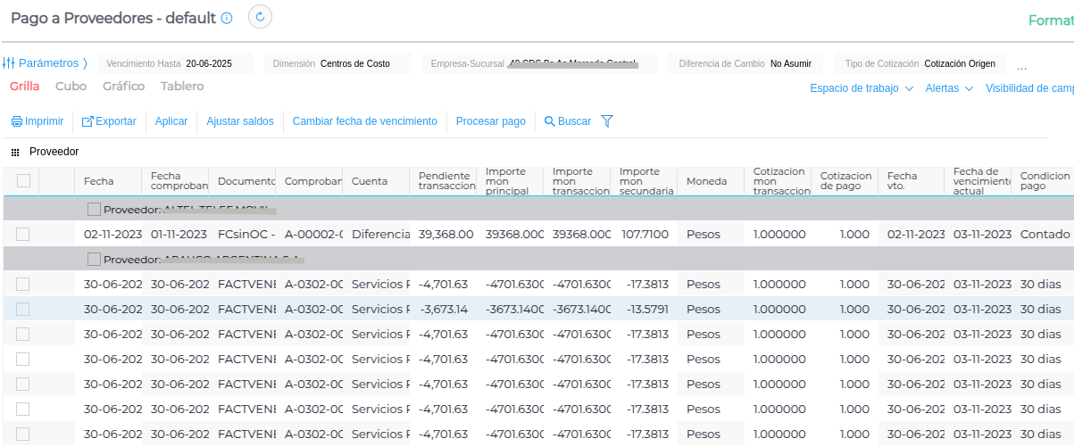This screenshot has height=447, width=1074.
Task: Click the Procesar pago button
Action: 490,121
